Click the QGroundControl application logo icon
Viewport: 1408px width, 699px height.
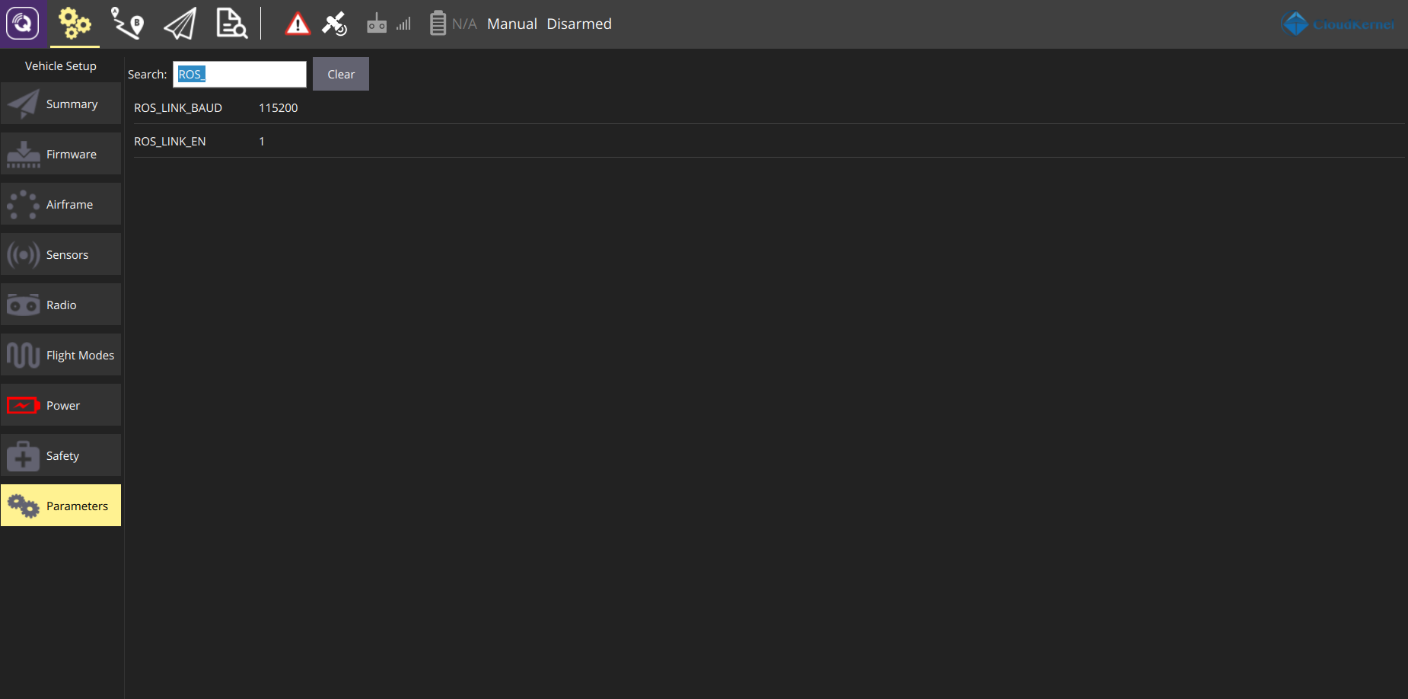coord(23,24)
